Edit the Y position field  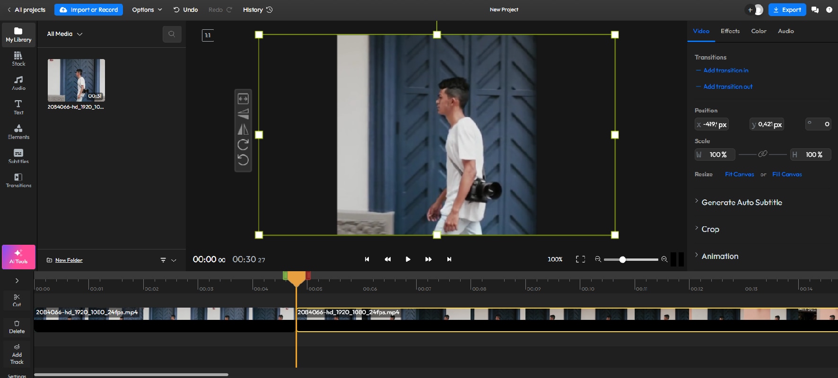[767, 124]
